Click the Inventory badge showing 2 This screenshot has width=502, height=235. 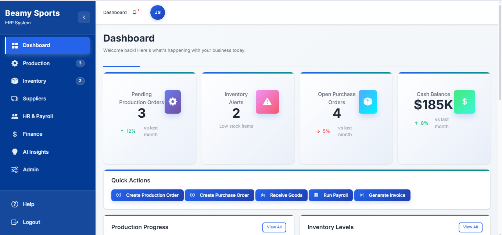coord(80,81)
